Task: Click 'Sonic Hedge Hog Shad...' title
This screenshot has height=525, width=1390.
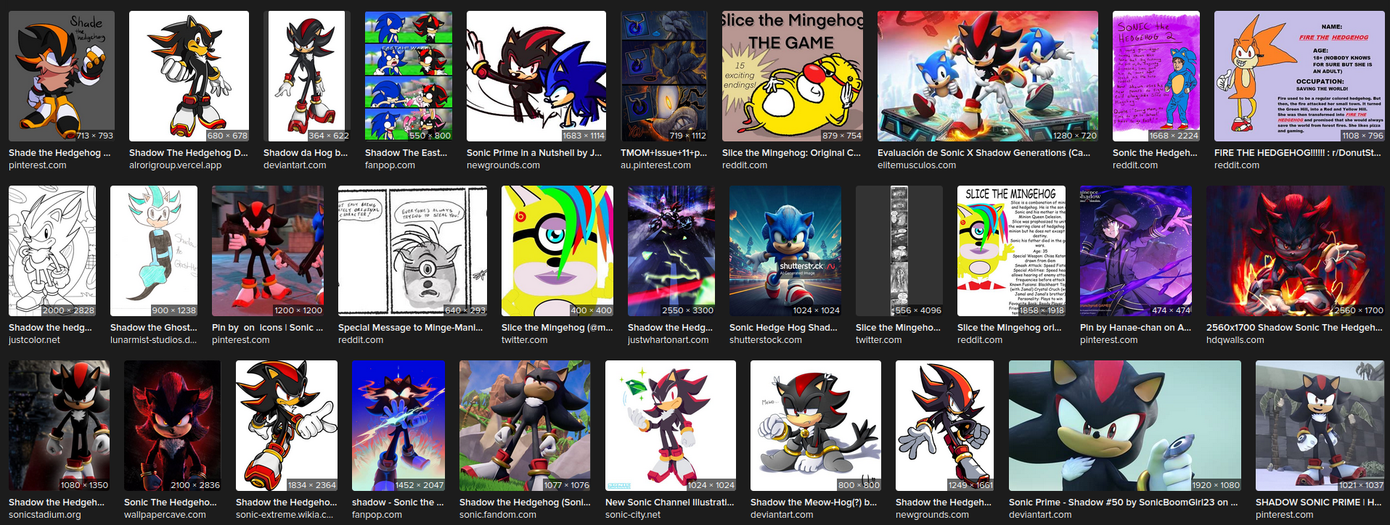Action: pyautogui.click(x=783, y=328)
